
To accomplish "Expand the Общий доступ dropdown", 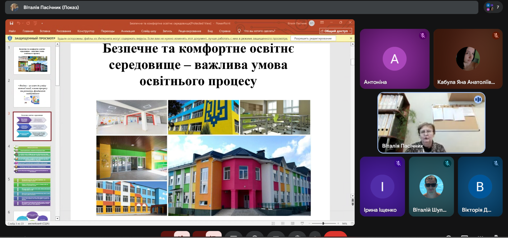I will [x=350, y=31].
